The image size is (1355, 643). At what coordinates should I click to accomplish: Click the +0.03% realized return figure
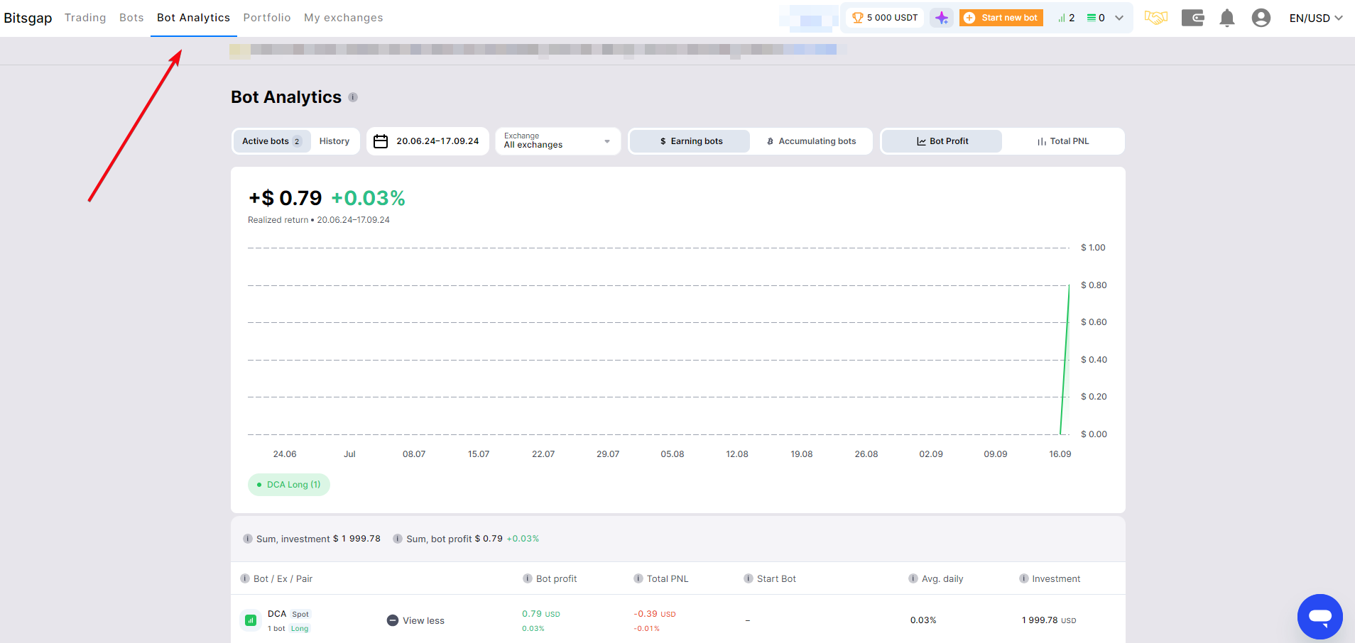368,198
